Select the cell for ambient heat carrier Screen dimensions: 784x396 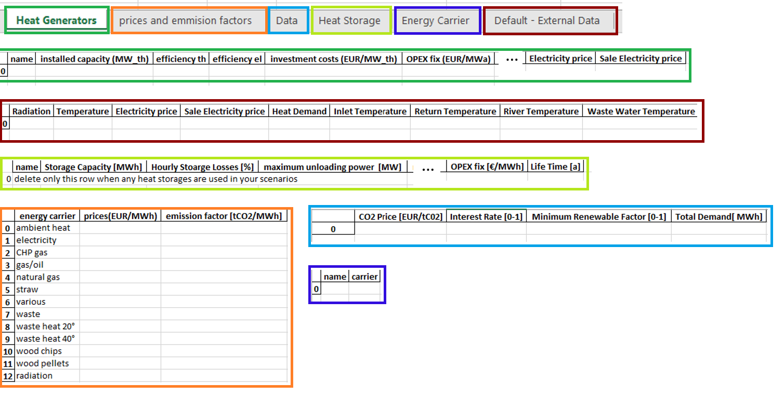[47, 228]
